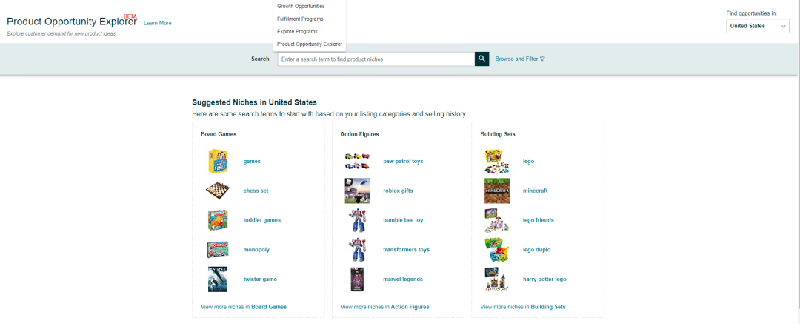This screenshot has width=800, height=324.
Task: Open the roblox gifts niche link
Action: pos(398,191)
